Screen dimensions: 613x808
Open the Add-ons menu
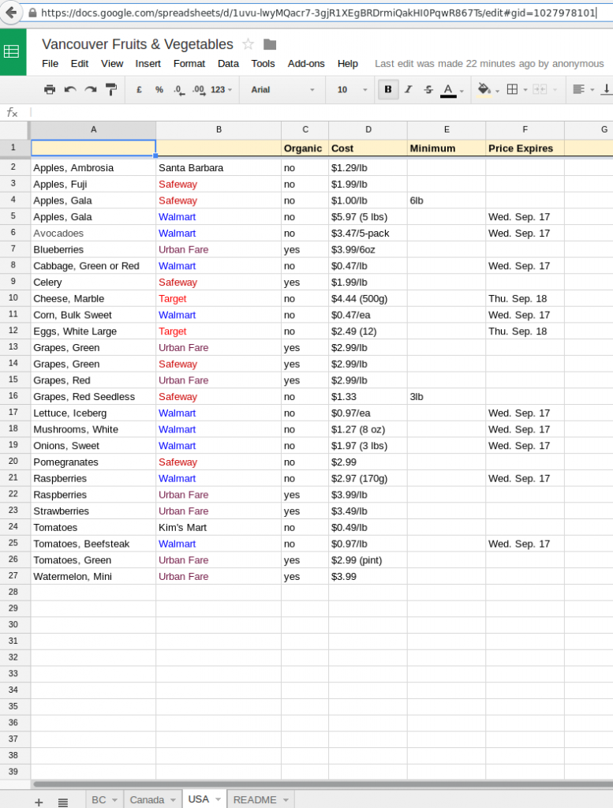click(306, 63)
